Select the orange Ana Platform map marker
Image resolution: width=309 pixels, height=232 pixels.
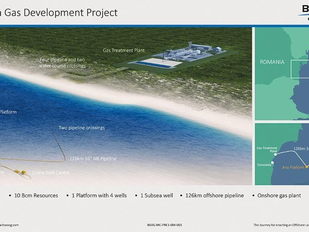tap(307, 167)
